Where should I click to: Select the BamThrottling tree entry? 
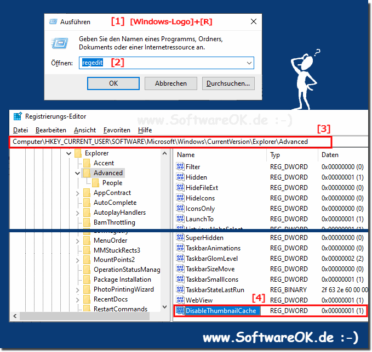point(114,222)
